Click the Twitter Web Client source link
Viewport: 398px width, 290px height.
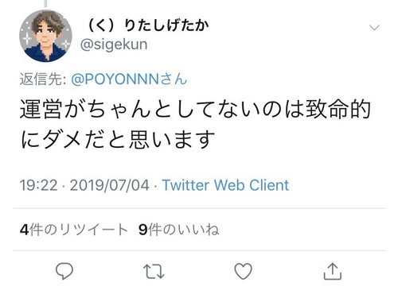(x=225, y=185)
